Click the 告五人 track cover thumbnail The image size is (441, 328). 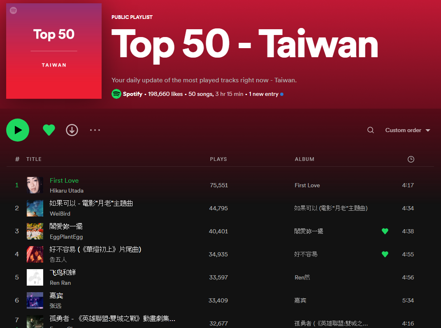[35, 254]
